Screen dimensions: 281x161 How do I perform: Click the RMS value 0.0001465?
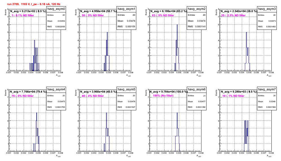click(271, 26)
